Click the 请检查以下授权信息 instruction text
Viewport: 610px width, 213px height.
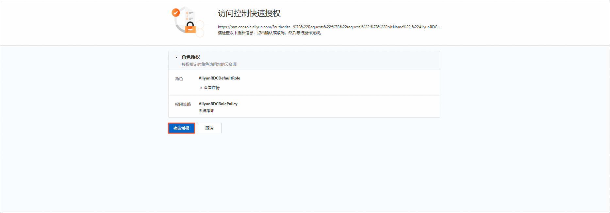[270, 33]
